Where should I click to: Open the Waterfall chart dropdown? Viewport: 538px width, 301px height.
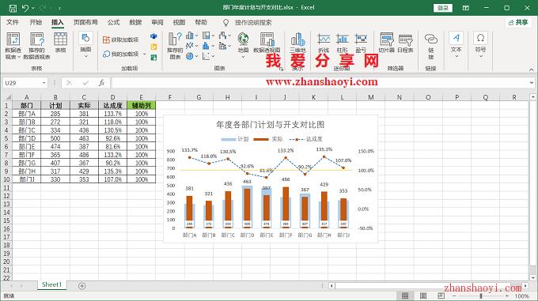(x=229, y=36)
